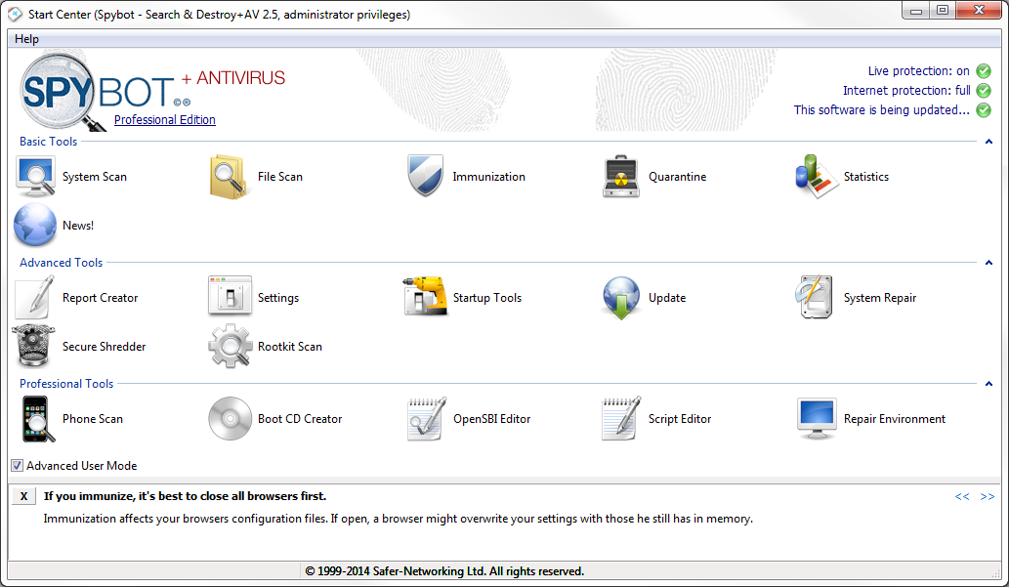Screen dimensions: 1009x587
Task: Click the Live protection: on text
Action: point(918,70)
